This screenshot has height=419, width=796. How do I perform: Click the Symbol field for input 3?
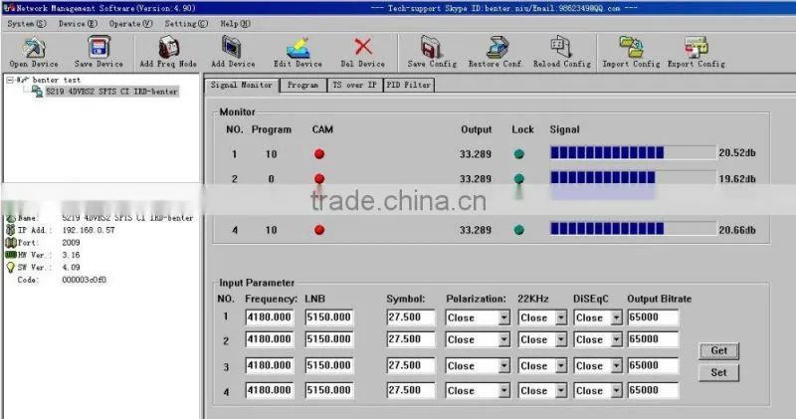coord(410,365)
